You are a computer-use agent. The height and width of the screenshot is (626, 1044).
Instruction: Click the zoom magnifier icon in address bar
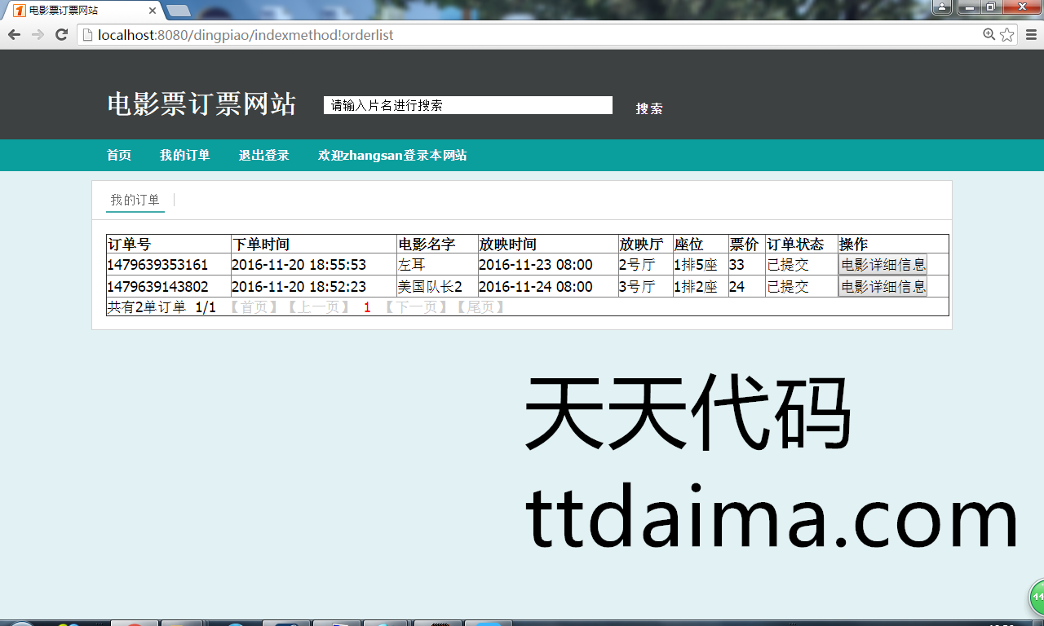(x=989, y=34)
